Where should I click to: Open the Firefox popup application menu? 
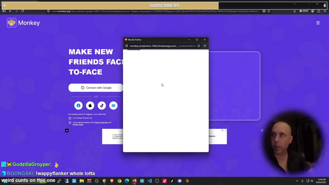[205, 46]
